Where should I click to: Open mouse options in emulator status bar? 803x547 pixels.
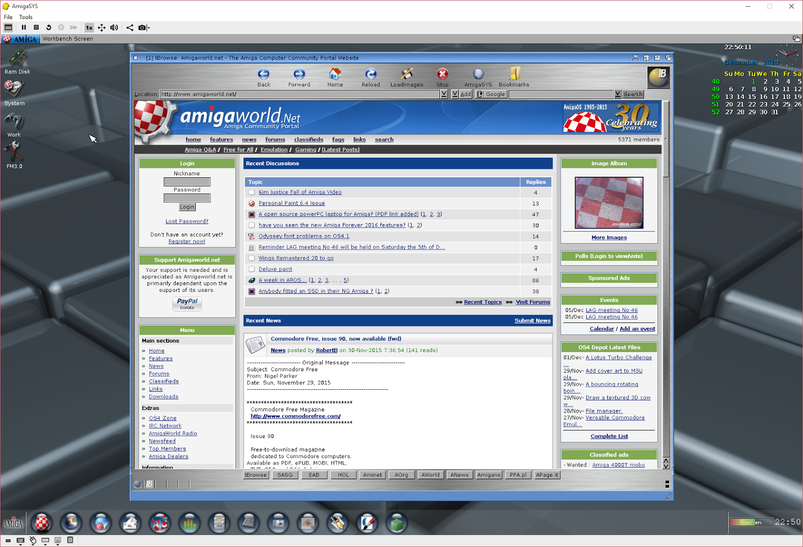point(33,540)
